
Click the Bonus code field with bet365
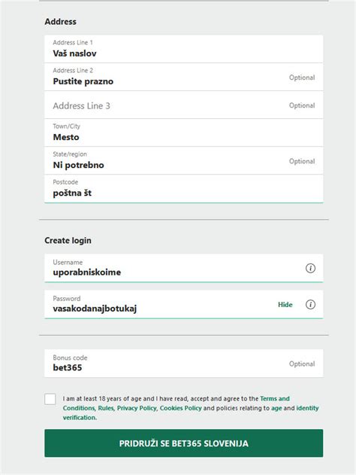[184, 364]
